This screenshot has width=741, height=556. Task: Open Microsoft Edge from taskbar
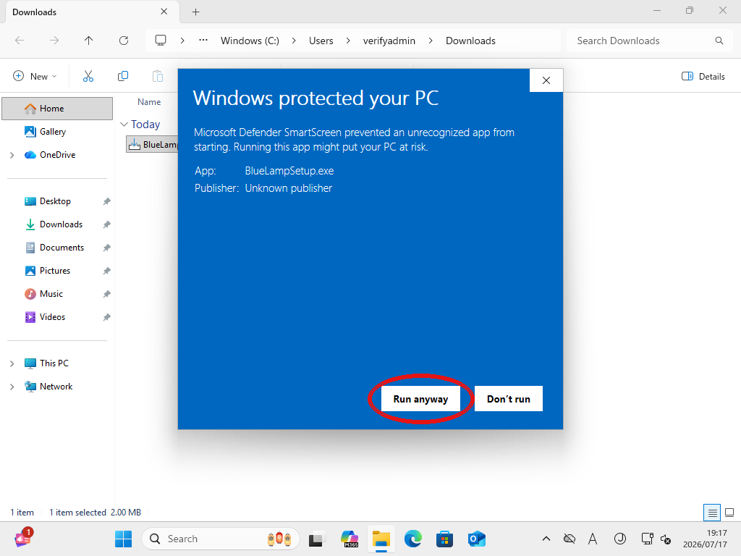click(x=413, y=539)
